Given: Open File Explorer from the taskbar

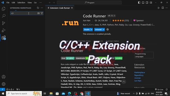Looking at the screenshot, I should (51, 94).
